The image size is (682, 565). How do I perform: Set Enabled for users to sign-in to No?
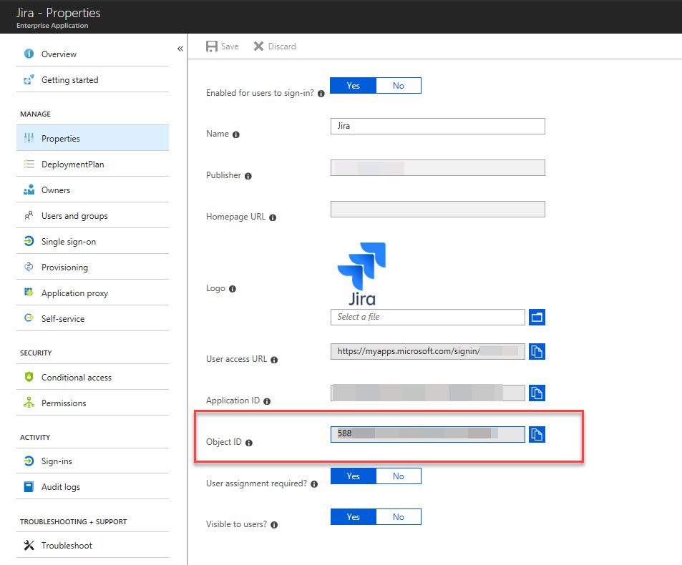pyautogui.click(x=399, y=86)
